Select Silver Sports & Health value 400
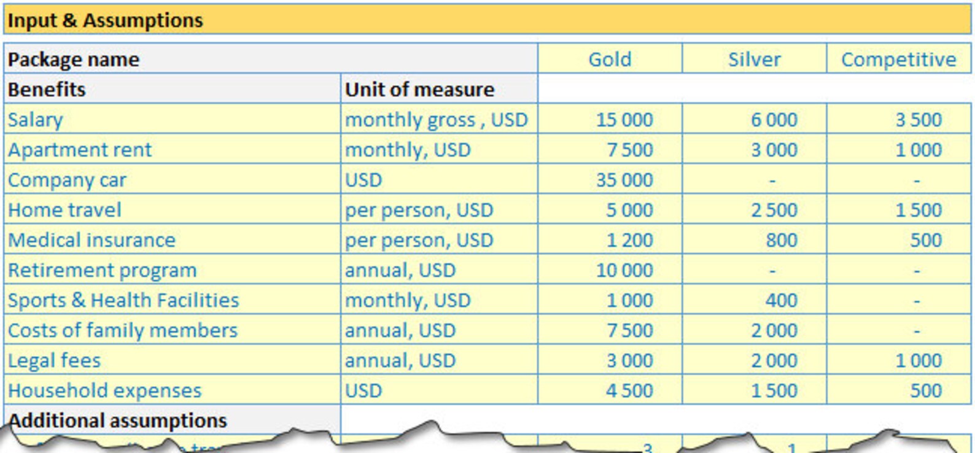 (755, 300)
